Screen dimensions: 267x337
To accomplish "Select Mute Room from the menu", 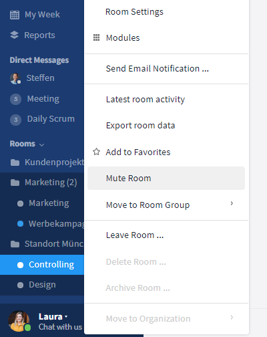I will pyautogui.click(x=166, y=179).
